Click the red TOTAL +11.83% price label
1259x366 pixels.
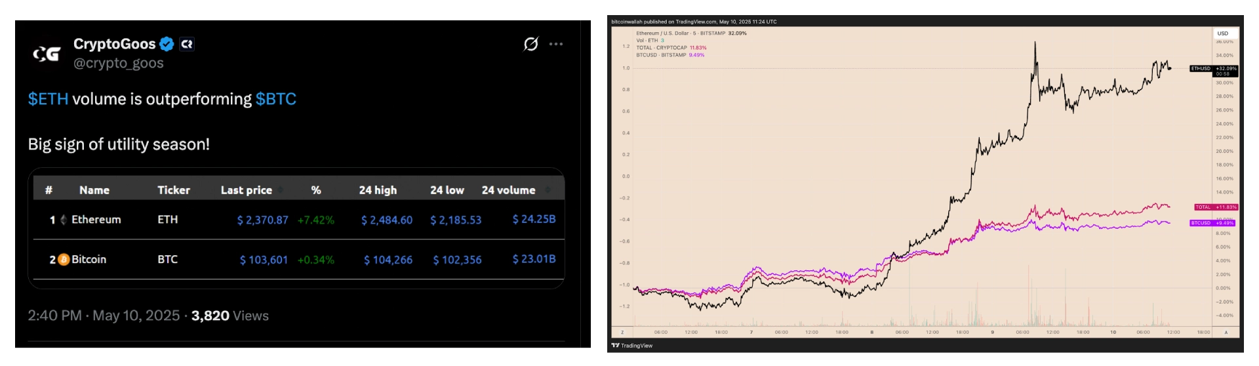click(x=1216, y=207)
